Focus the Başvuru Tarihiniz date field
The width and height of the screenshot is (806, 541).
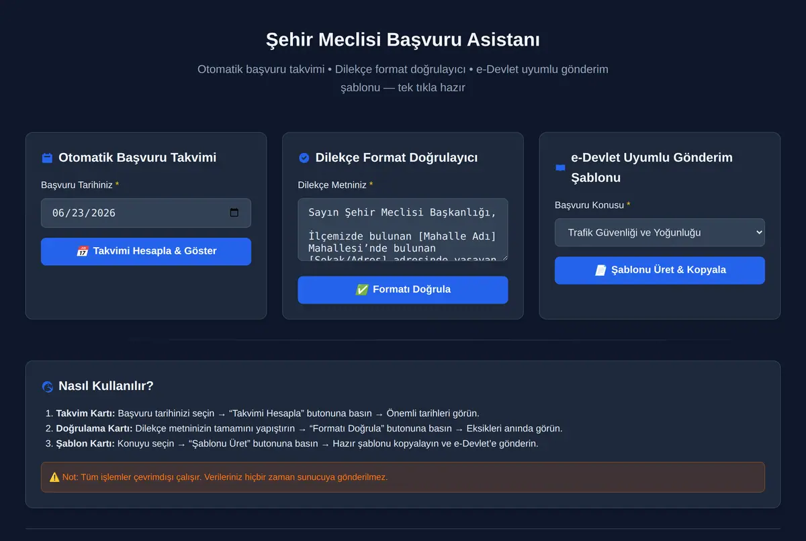(146, 213)
